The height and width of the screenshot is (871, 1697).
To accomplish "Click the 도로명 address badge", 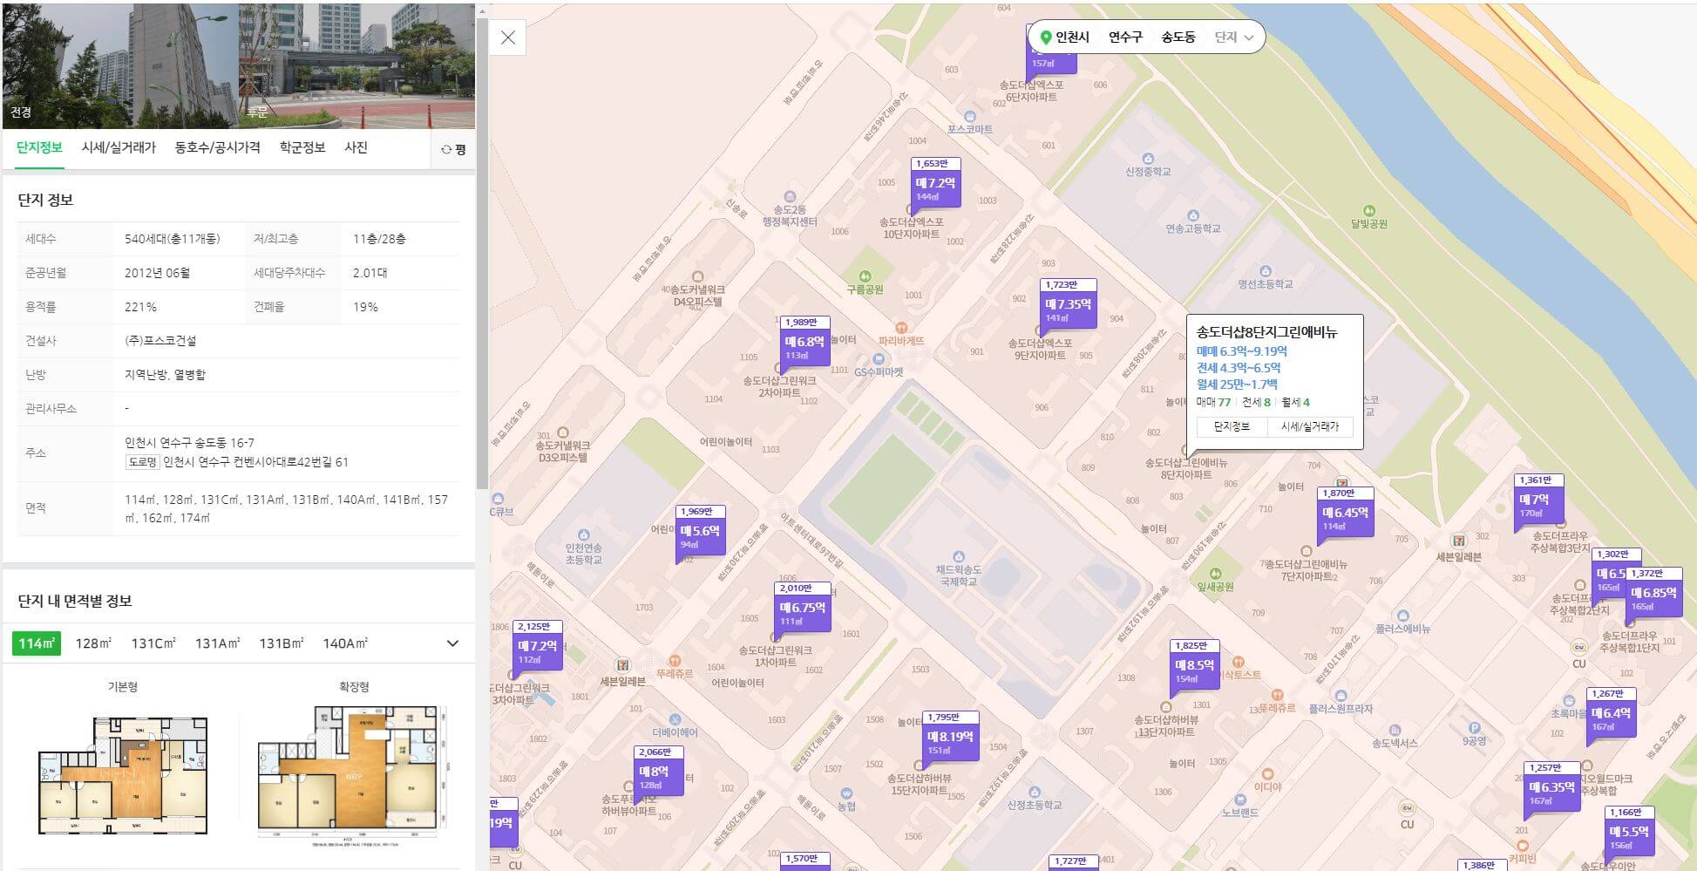I will point(142,462).
